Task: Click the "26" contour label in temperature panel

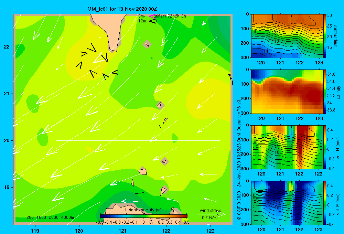Action: point(277,25)
